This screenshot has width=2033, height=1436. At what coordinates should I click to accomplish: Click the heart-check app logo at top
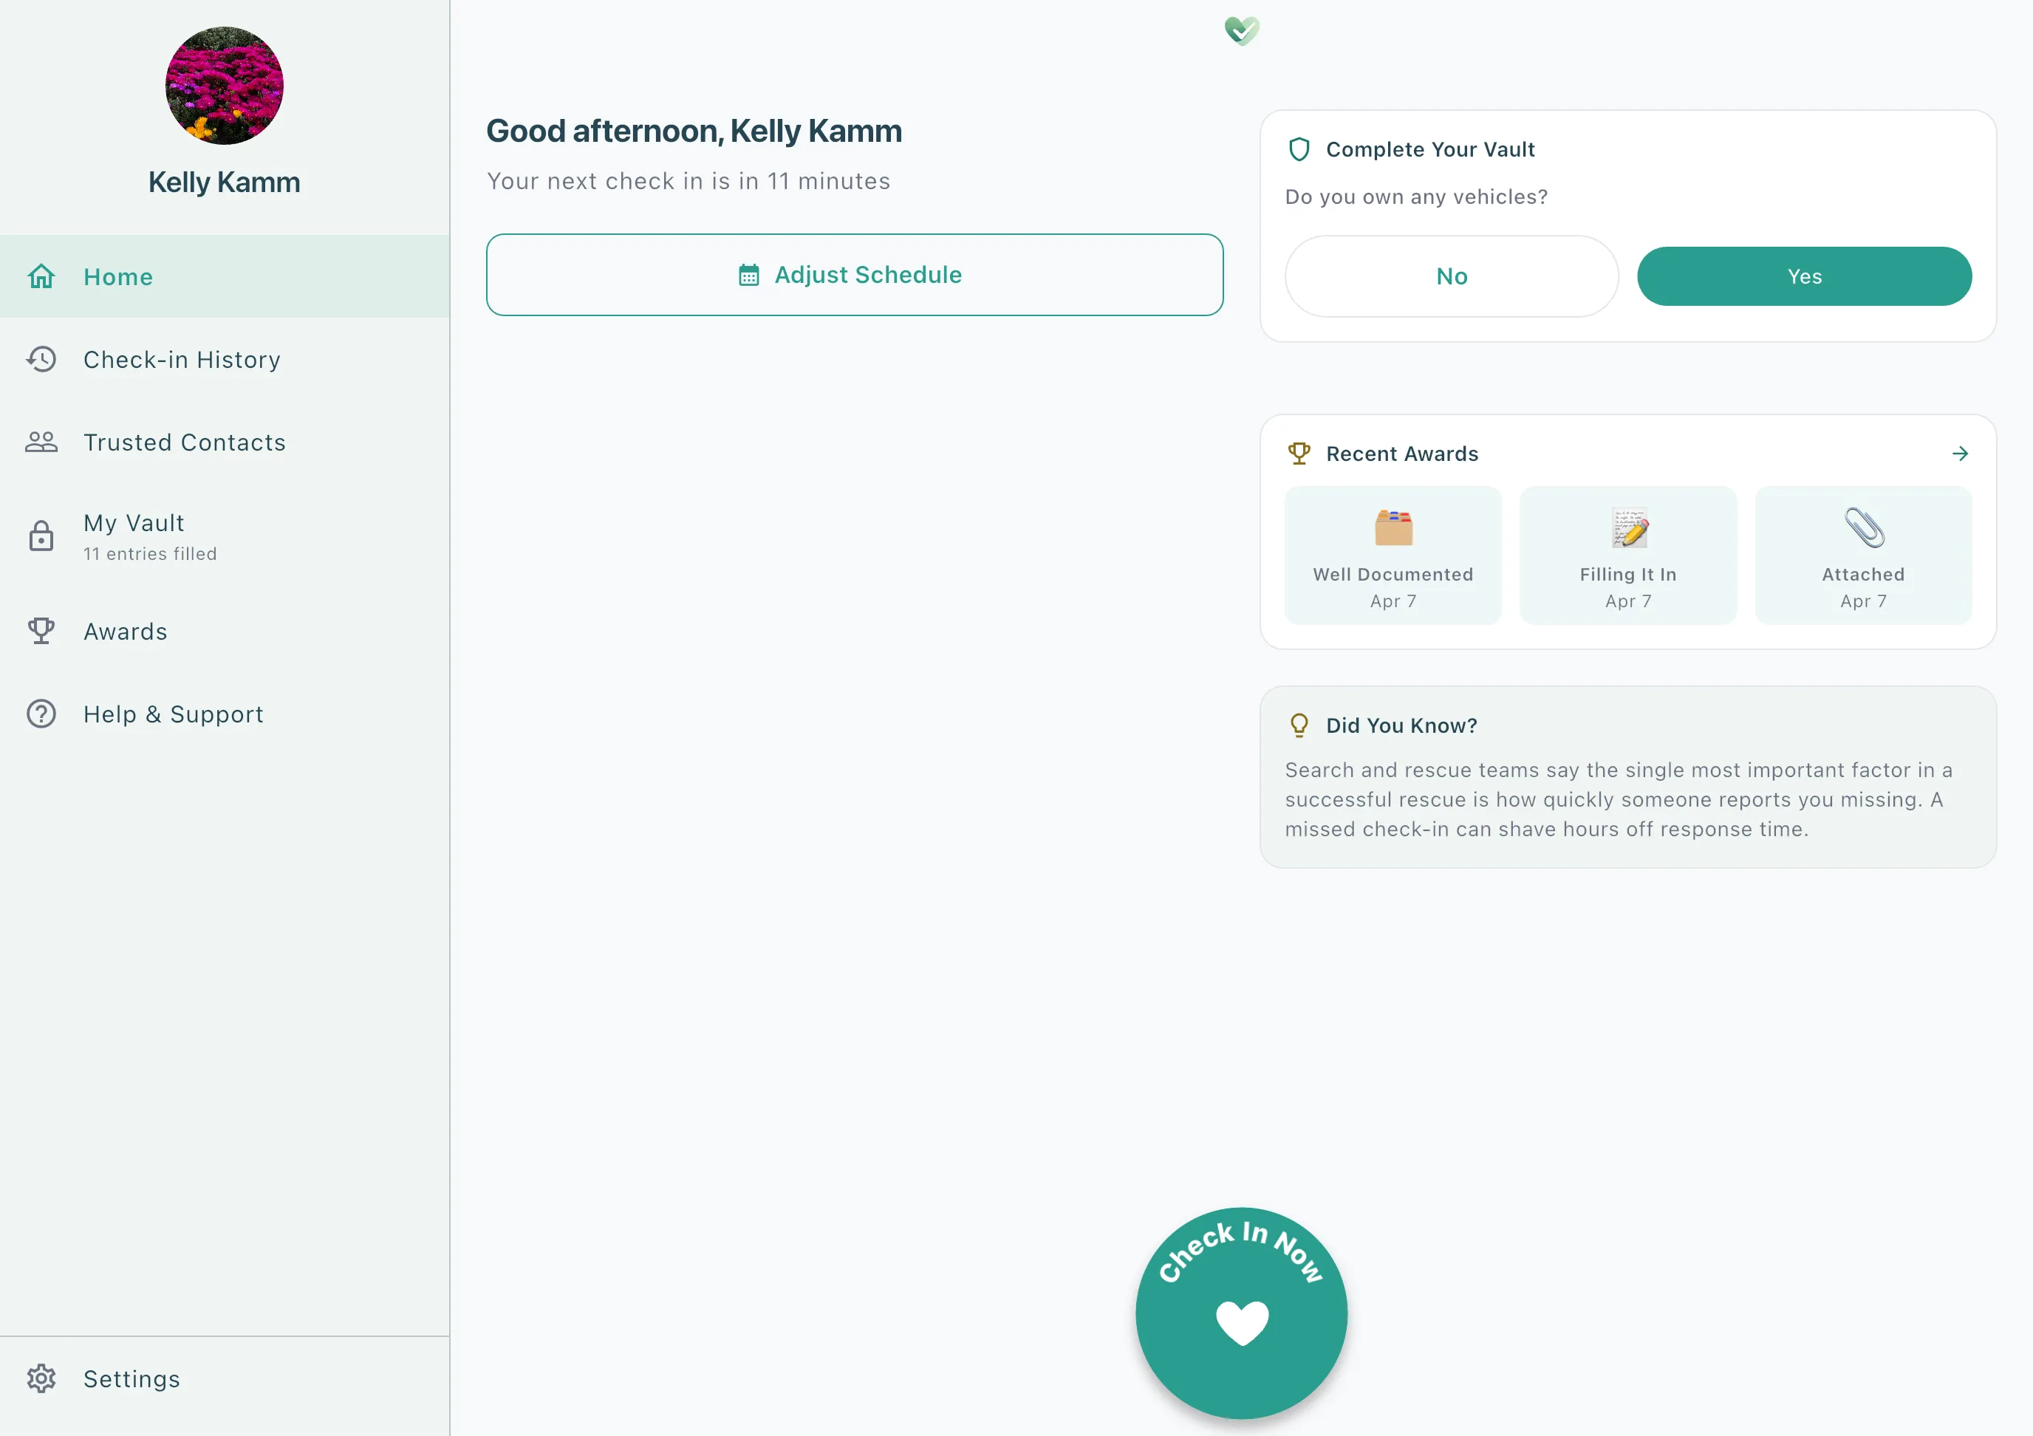click(1241, 31)
